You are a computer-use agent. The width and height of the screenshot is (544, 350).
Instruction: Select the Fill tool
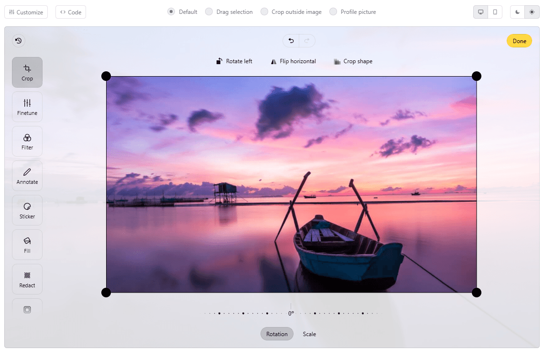pos(27,244)
